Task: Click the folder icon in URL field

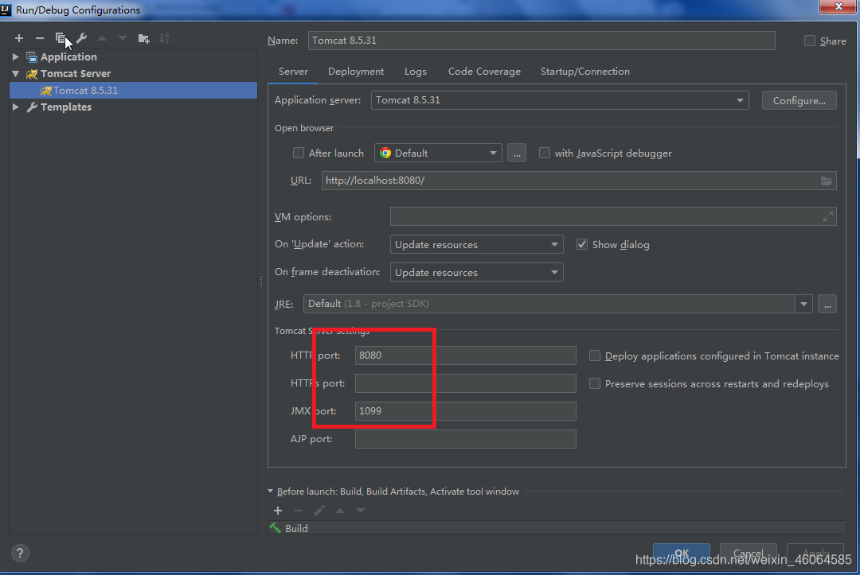Action: pyautogui.click(x=827, y=181)
